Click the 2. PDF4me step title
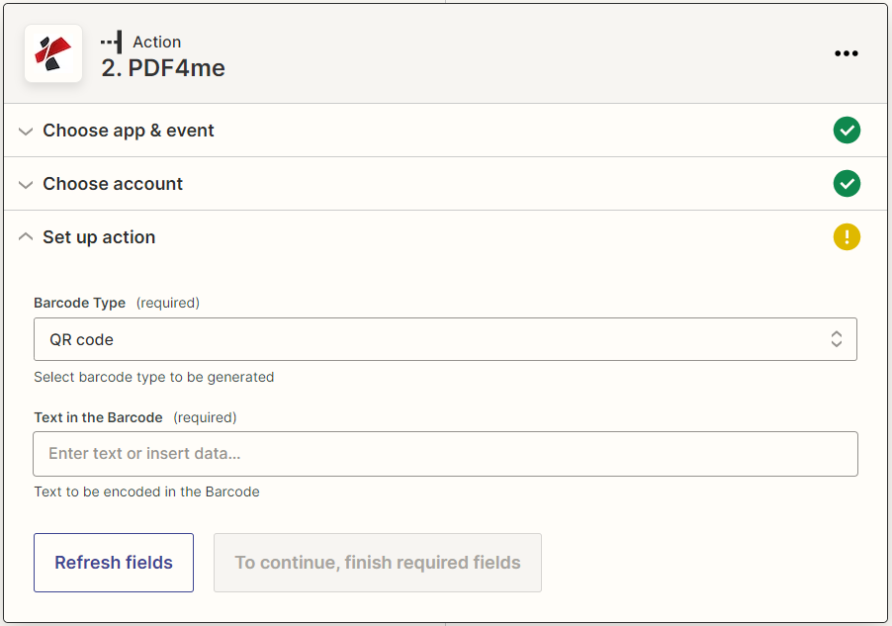The height and width of the screenshot is (626, 892). [163, 67]
